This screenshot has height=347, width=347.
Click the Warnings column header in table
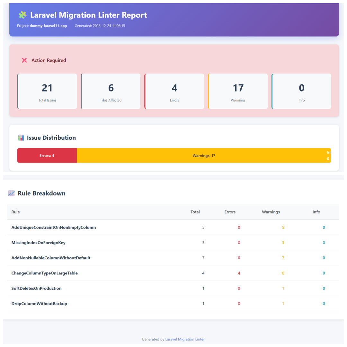(271, 212)
